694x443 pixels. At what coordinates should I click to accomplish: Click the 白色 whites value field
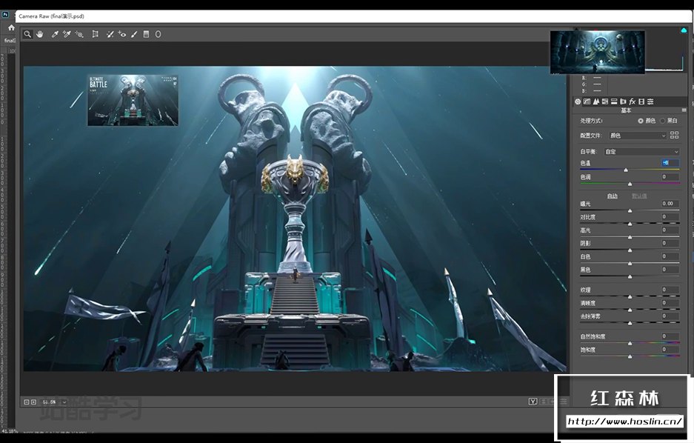tap(670, 256)
